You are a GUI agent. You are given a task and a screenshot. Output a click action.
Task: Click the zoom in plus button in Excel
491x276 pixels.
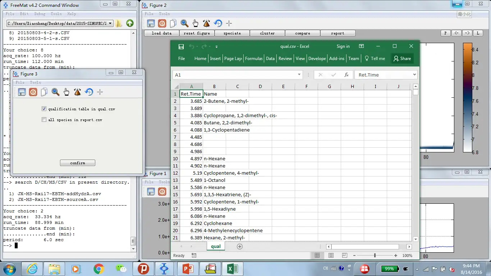tap(395, 256)
